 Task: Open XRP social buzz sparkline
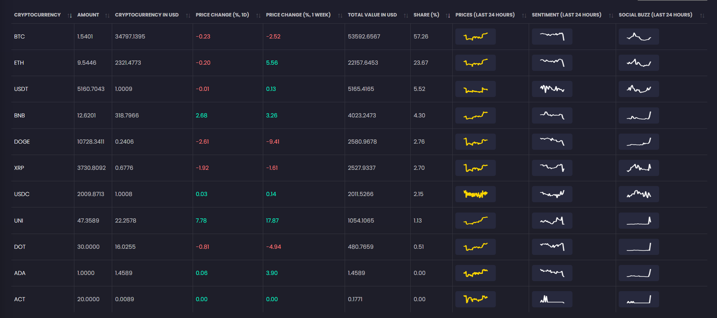[x=639, y=168]
